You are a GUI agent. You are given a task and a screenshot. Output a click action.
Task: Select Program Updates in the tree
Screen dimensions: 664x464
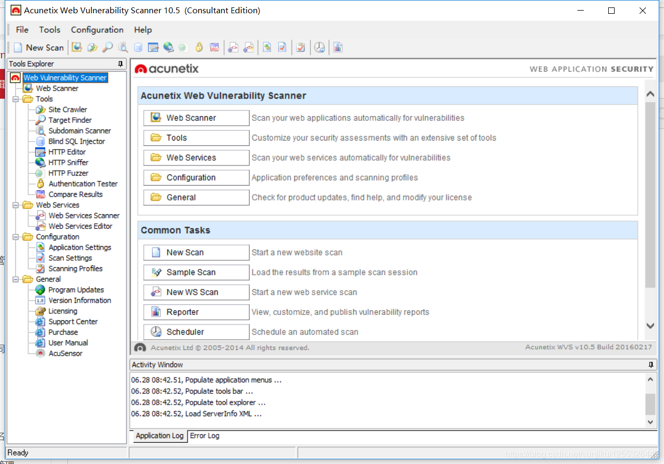76,290
